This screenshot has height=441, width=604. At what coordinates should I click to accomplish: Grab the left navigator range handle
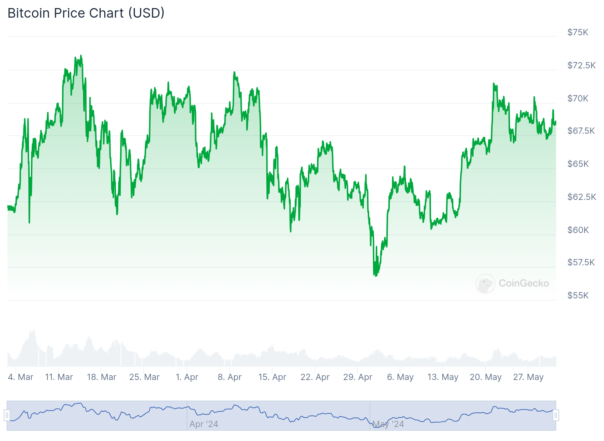pos(7,416)
